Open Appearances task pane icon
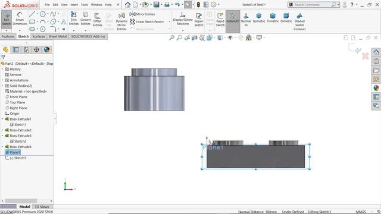This screenshot has height=214, width=381. click(x=376, y=88)
